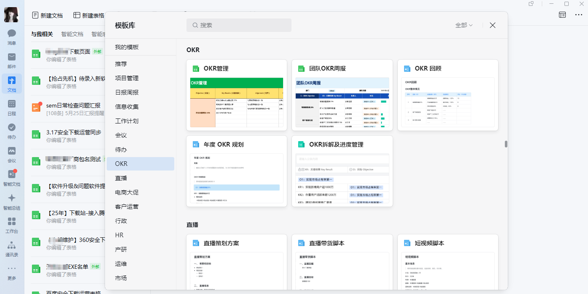Select the 待办 template category
Image resolution: width=588 pixels, height=294 pixels.
coord(140,150)
